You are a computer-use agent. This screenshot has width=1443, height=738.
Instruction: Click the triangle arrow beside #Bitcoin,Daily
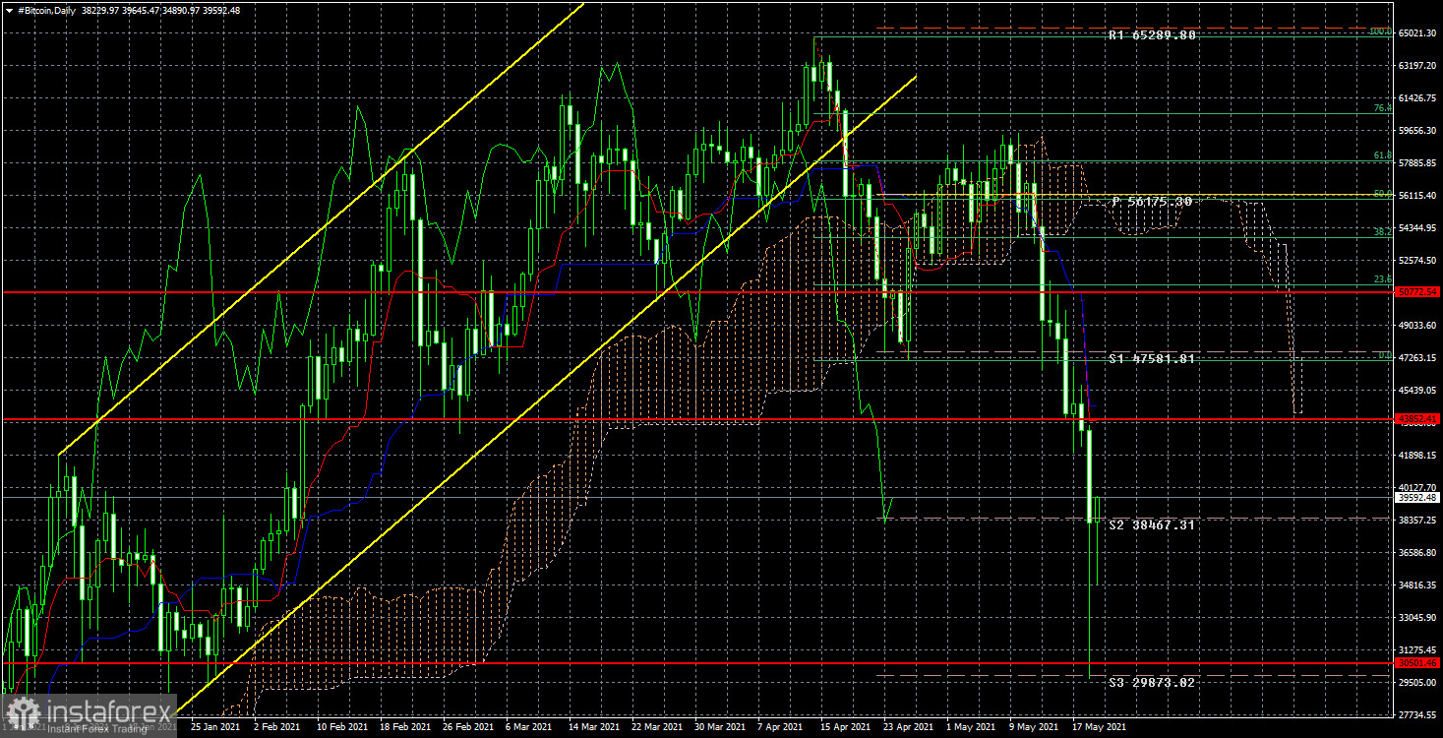(11, 10)
